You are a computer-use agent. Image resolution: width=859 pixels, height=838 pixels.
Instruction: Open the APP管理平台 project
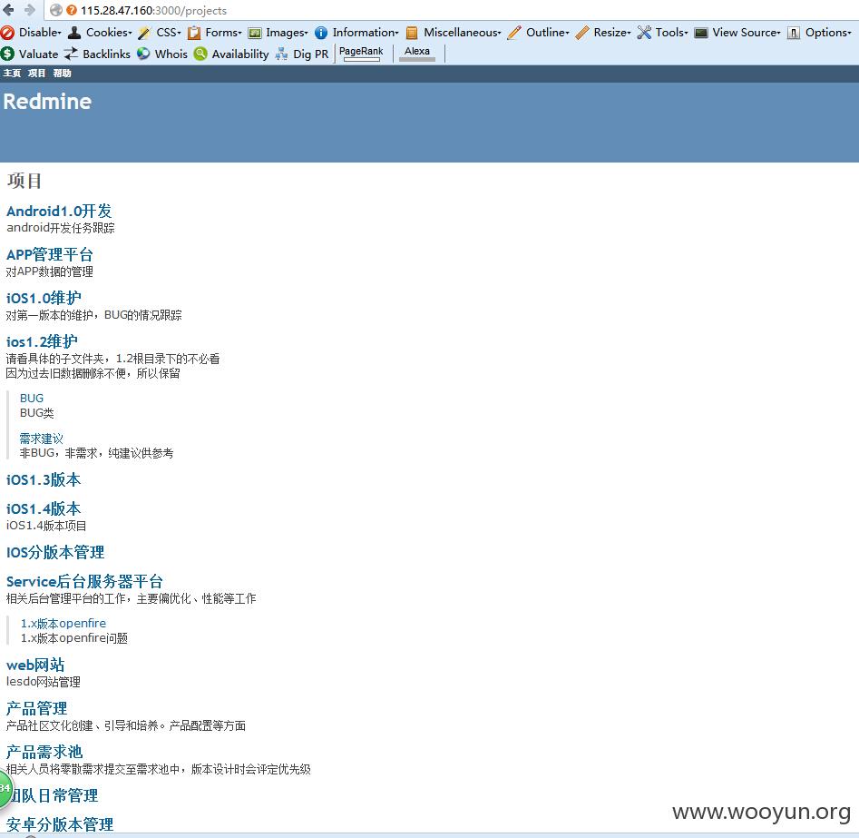click(50, 254)
